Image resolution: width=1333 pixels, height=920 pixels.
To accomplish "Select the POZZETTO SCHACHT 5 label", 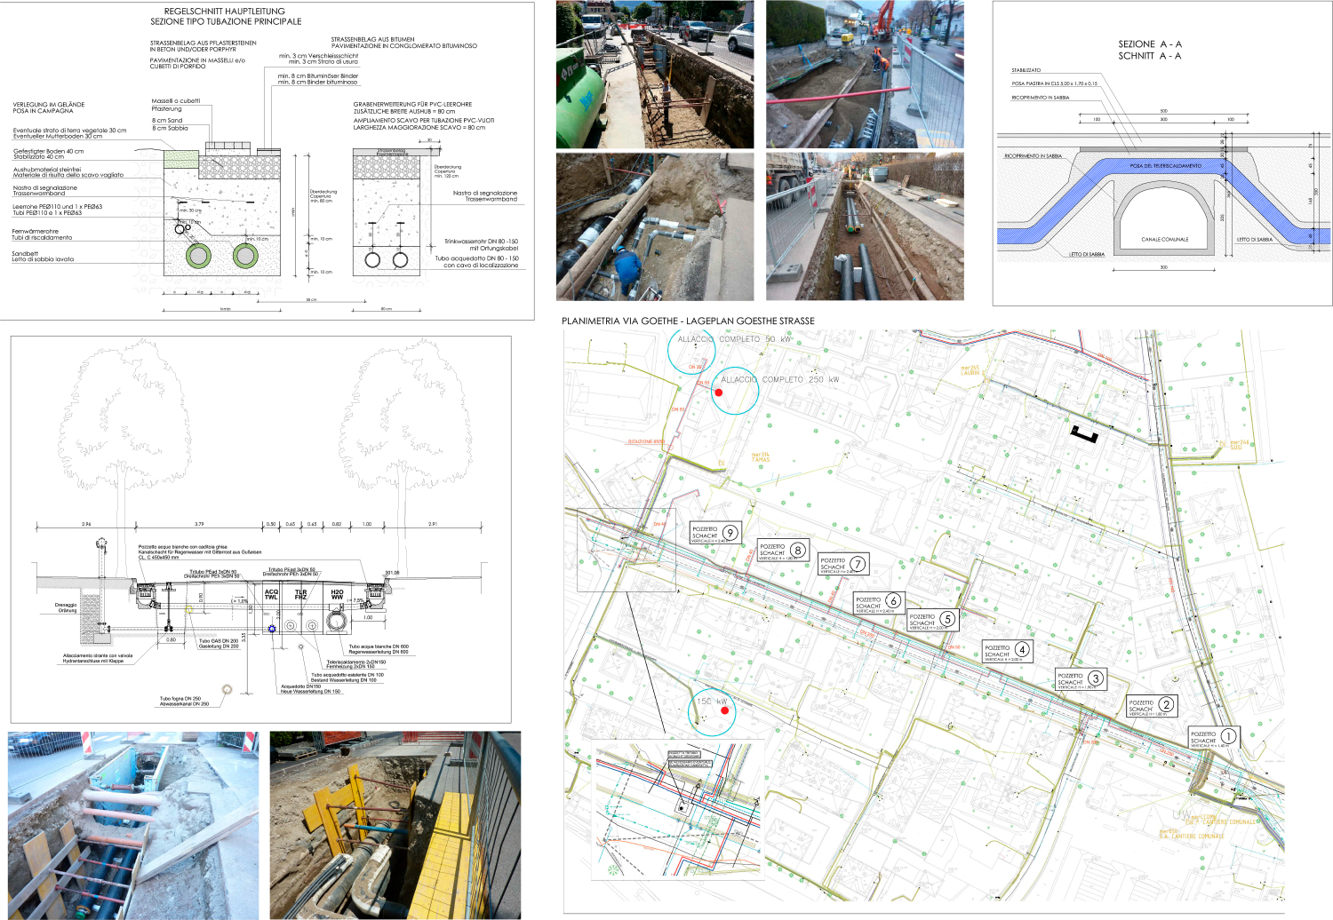I will (x=932, y=620).
